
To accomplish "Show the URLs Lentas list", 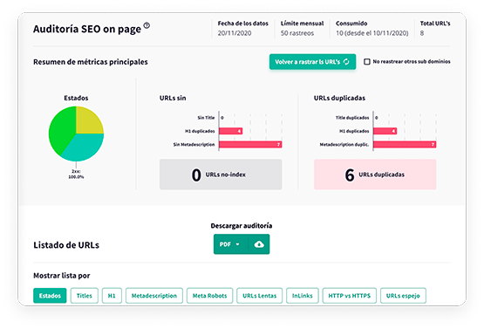I will [259, 296].
